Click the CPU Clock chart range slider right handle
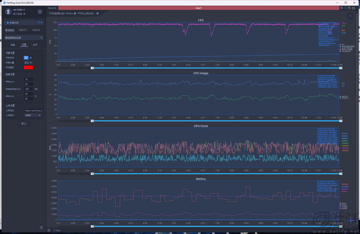Viewport: 360px width, 234px height. [341, 174]
